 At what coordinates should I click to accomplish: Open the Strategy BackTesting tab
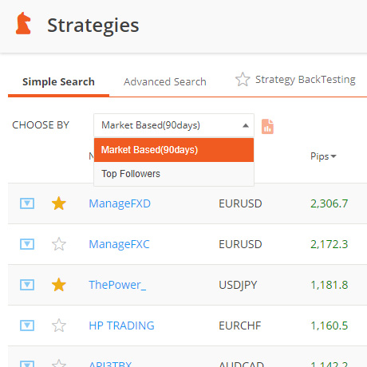coord(305,80)
